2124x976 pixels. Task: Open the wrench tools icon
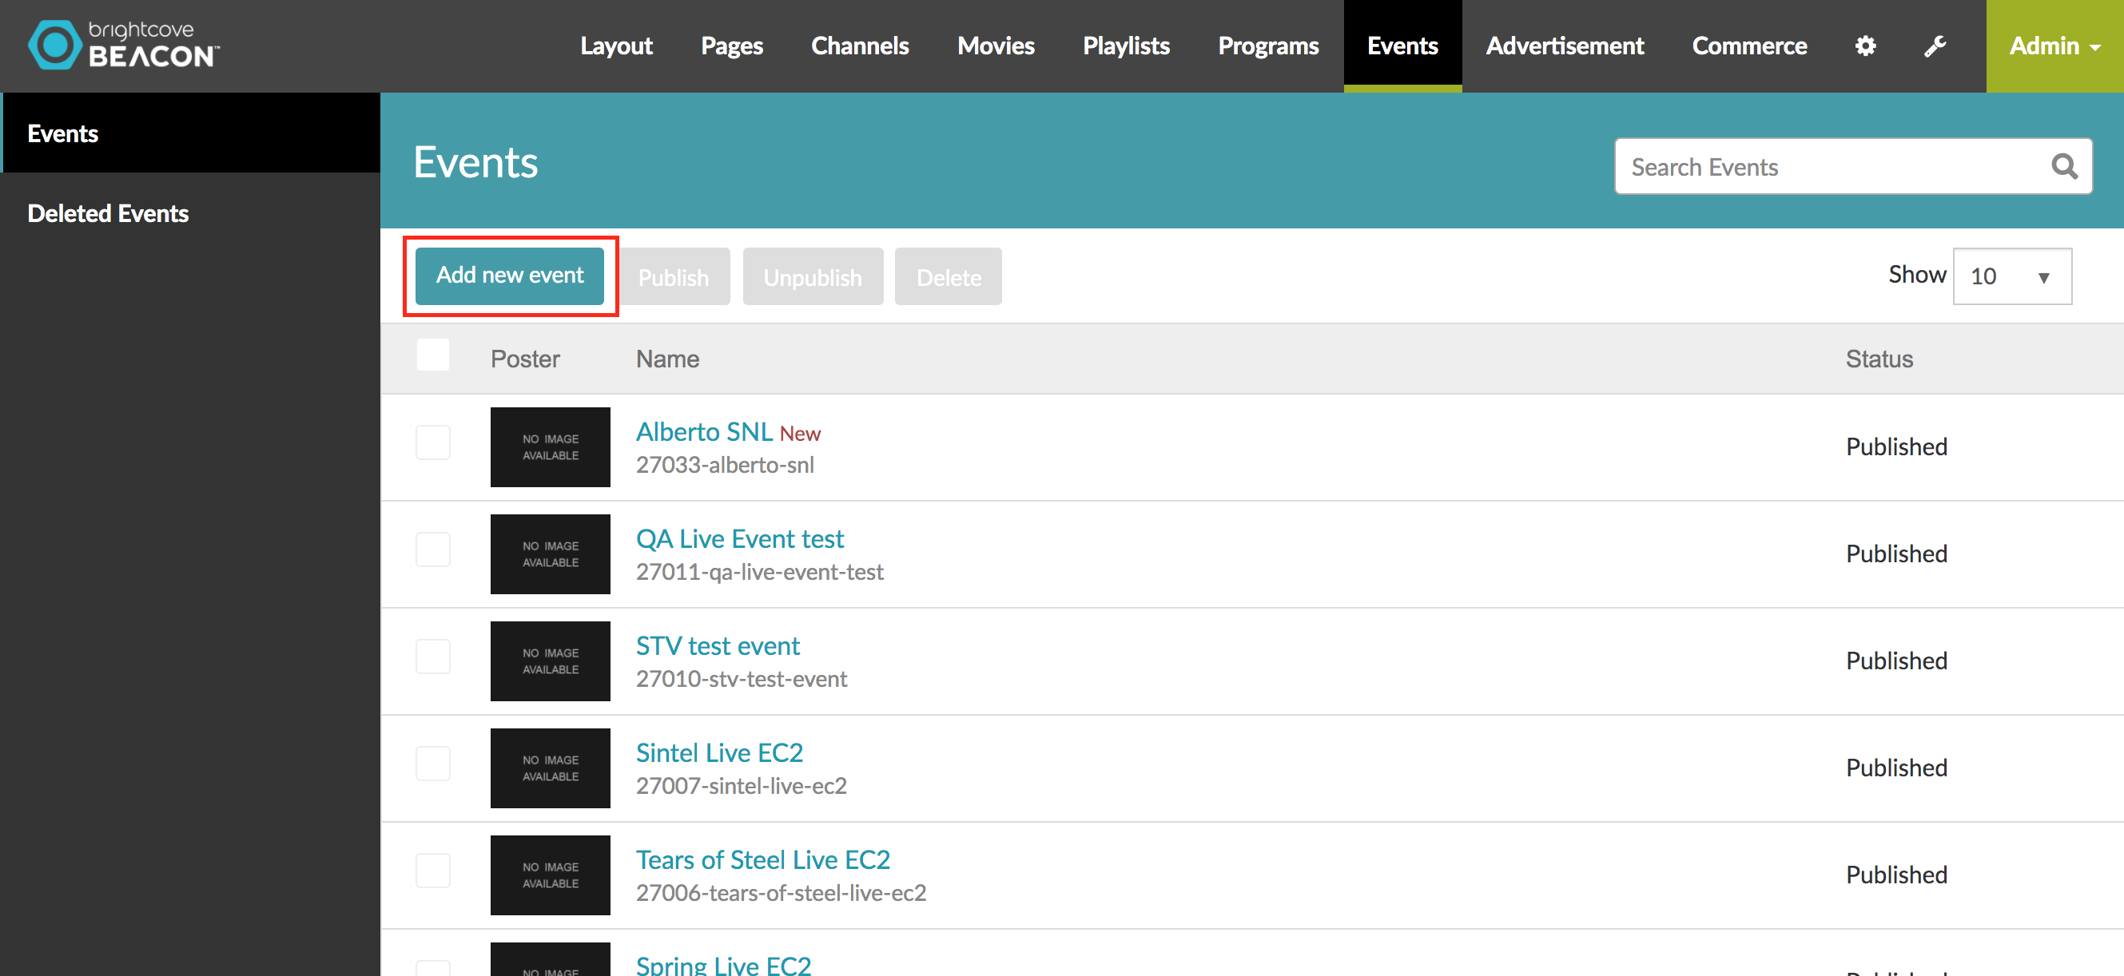coord(1935,46)
